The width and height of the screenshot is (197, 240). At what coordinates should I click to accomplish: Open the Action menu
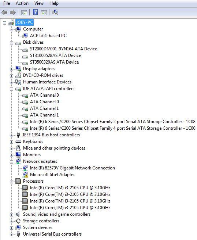[x=22, y=3]
